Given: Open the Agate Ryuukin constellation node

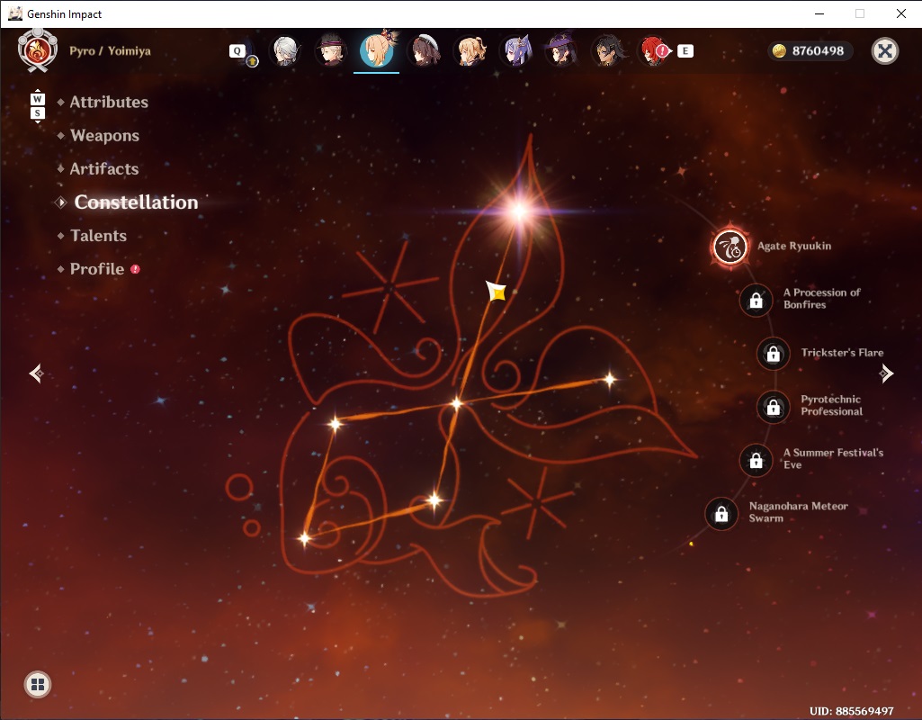Looking at the screenshot, I should click(730, 247).
